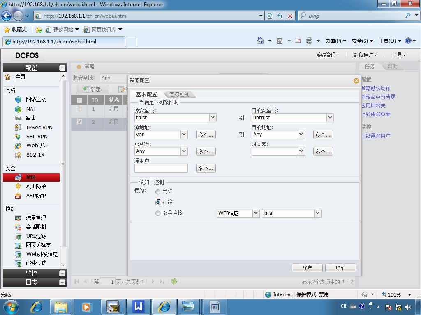This screenshot has height=315, width=421.
Task: Switch to the 基本配置 tab
Action: coord(146,95)
